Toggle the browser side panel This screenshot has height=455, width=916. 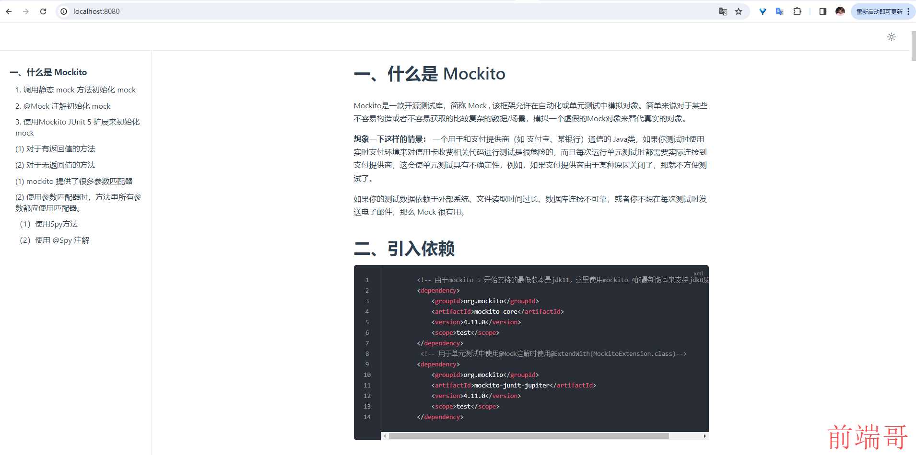coord(823,11)
